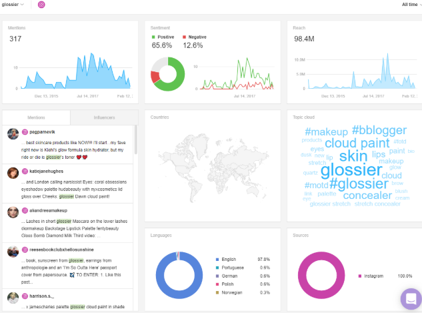Click Instagram icon beside katiejanehughes

coord(25,172)
